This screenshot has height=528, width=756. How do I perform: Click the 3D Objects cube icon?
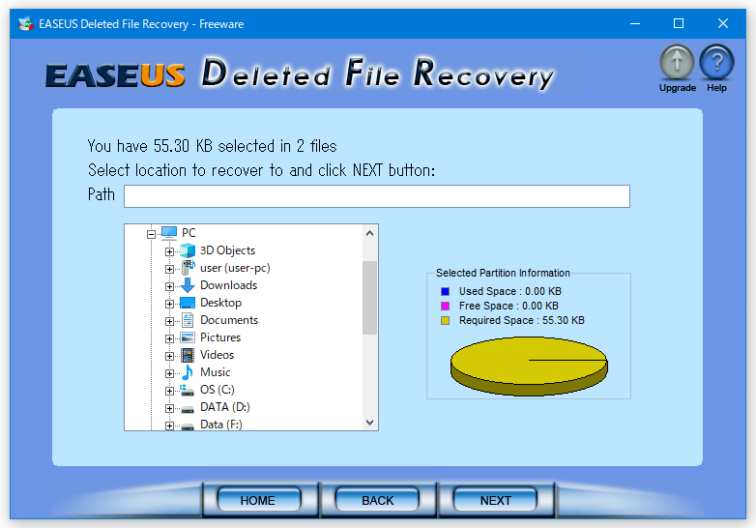pos(188,250)
